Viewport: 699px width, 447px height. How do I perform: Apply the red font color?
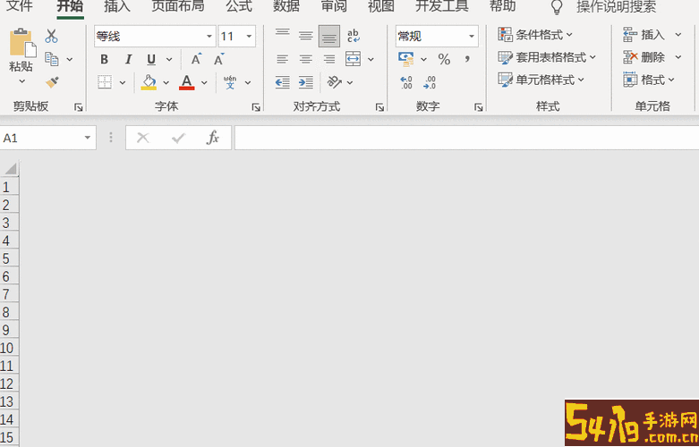point(187,82)
